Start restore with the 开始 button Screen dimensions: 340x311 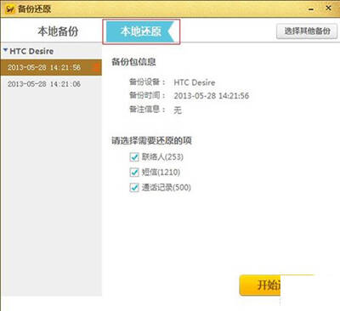(260, 286)
